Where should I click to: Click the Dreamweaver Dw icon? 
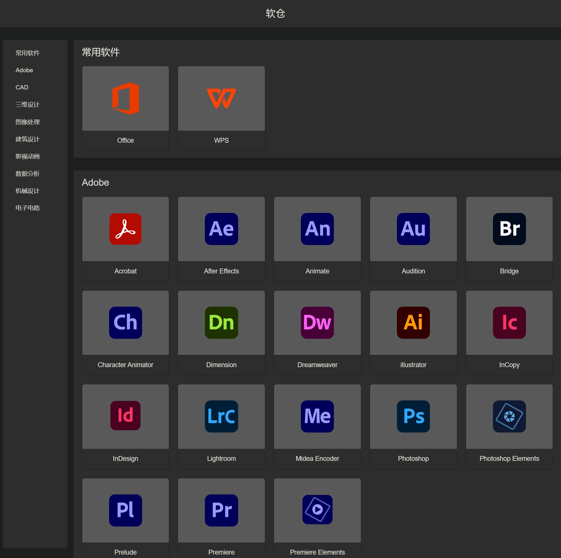[x=317, y=322]
